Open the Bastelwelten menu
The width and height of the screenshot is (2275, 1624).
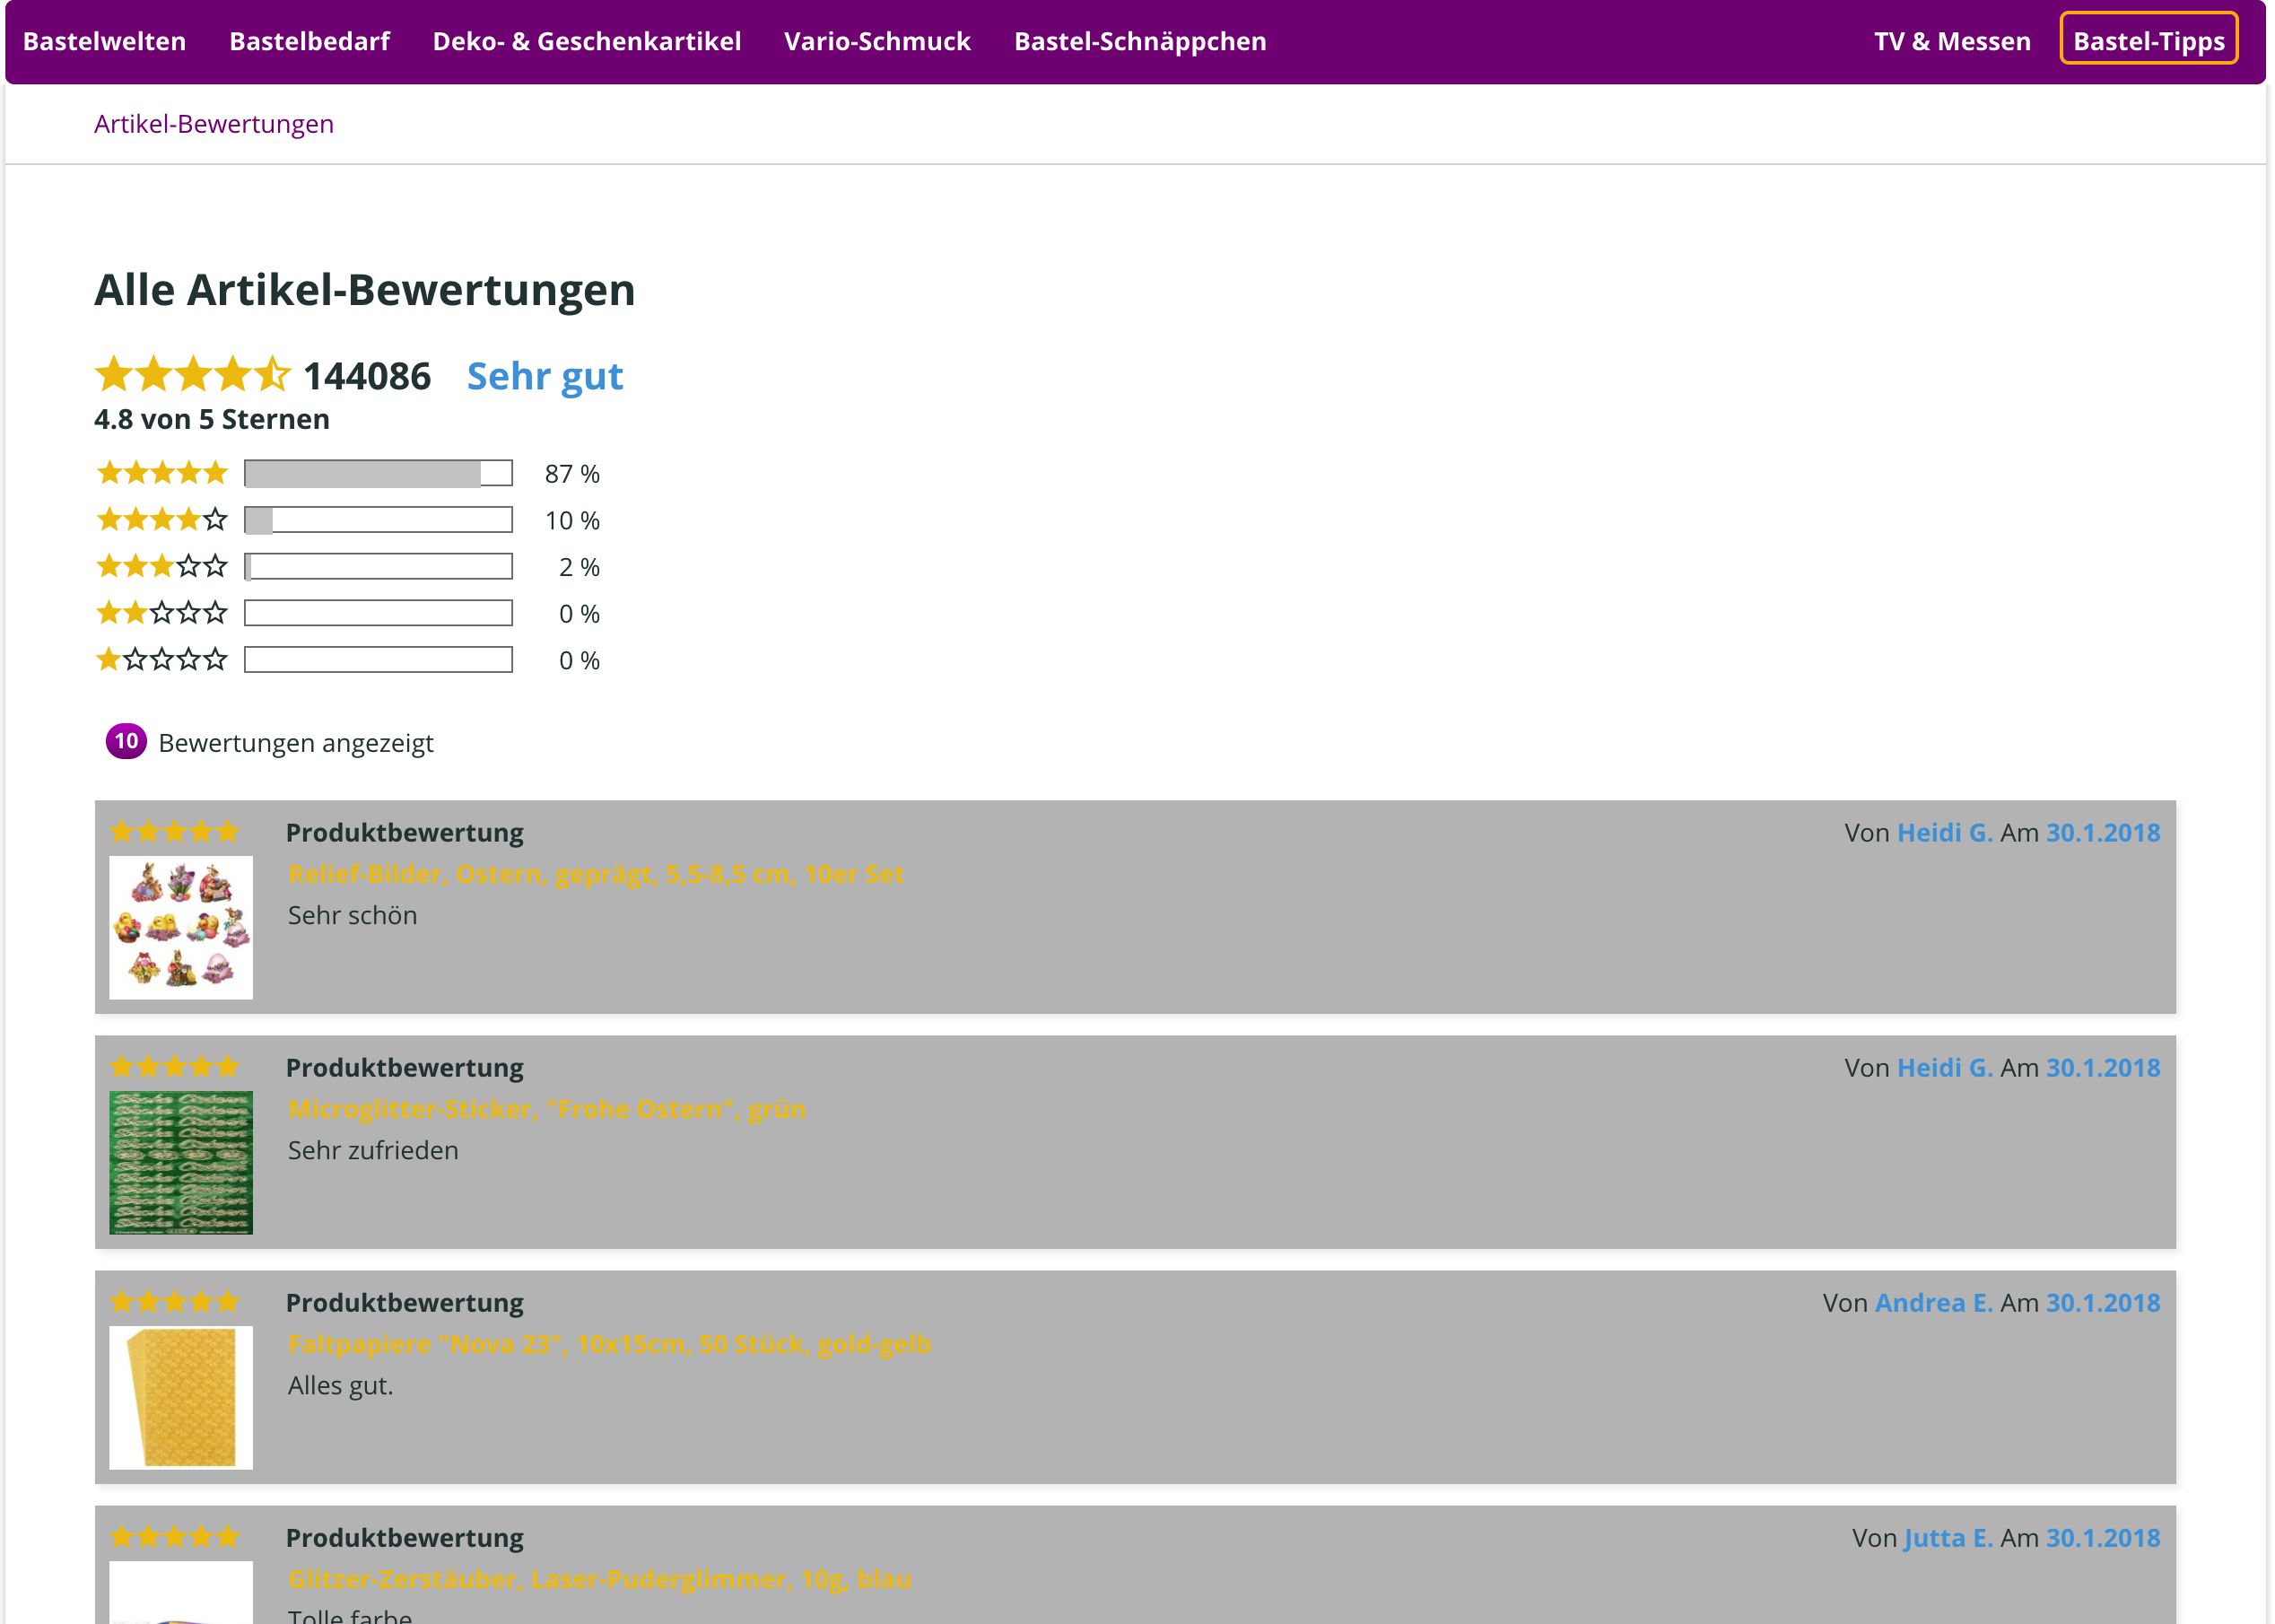(105, 41)
